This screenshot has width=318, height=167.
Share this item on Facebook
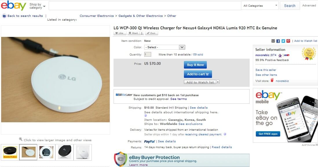pos(278,41)
